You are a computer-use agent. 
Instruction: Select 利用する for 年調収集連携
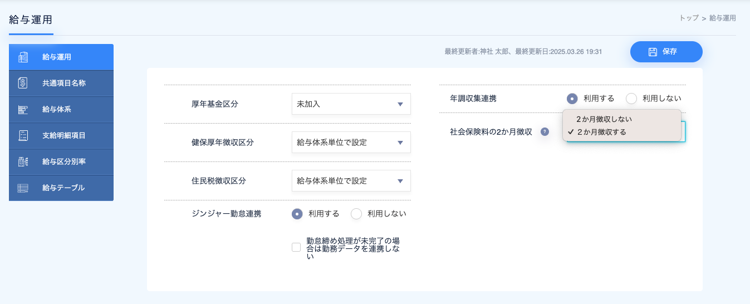tap(572, 99)
